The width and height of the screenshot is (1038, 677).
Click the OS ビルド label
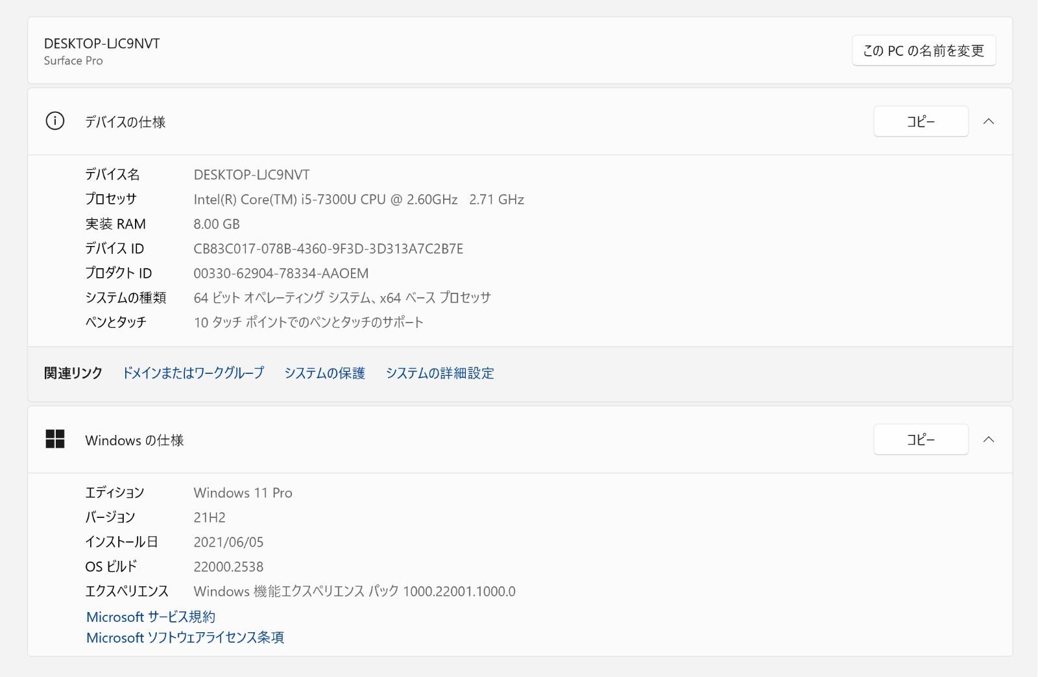[x=111, y=567]
